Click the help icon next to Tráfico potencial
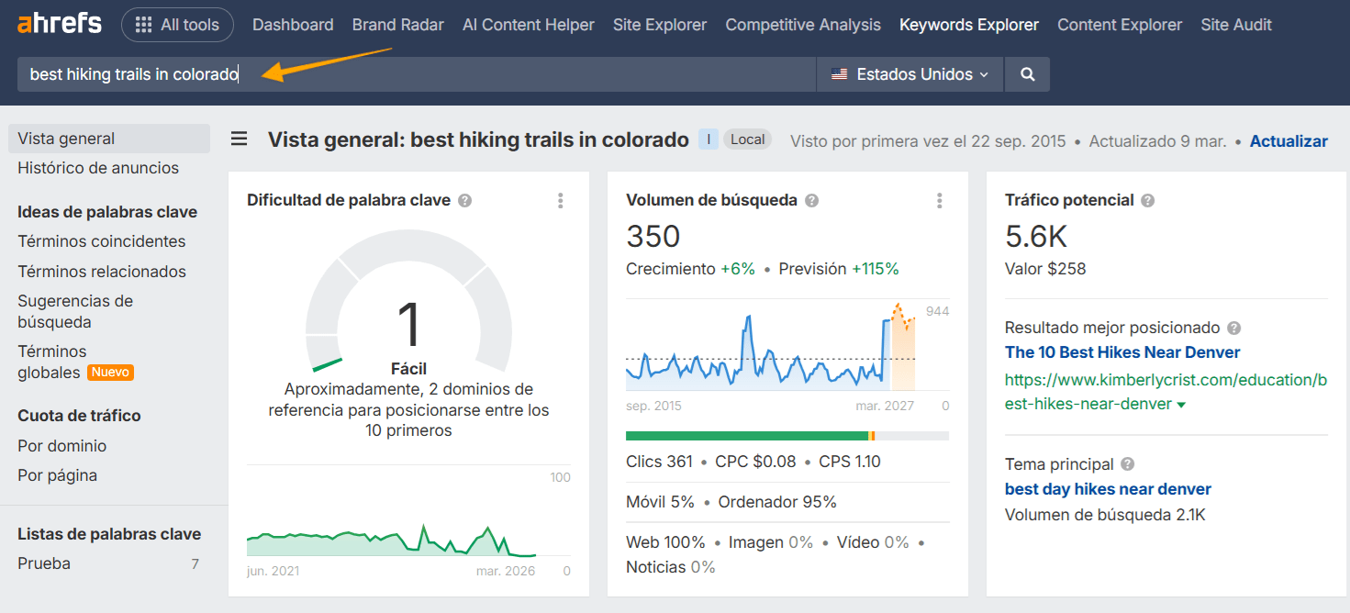 click(1147, 199)
